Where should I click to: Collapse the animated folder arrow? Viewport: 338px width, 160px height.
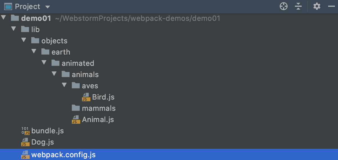pos(44,63)
